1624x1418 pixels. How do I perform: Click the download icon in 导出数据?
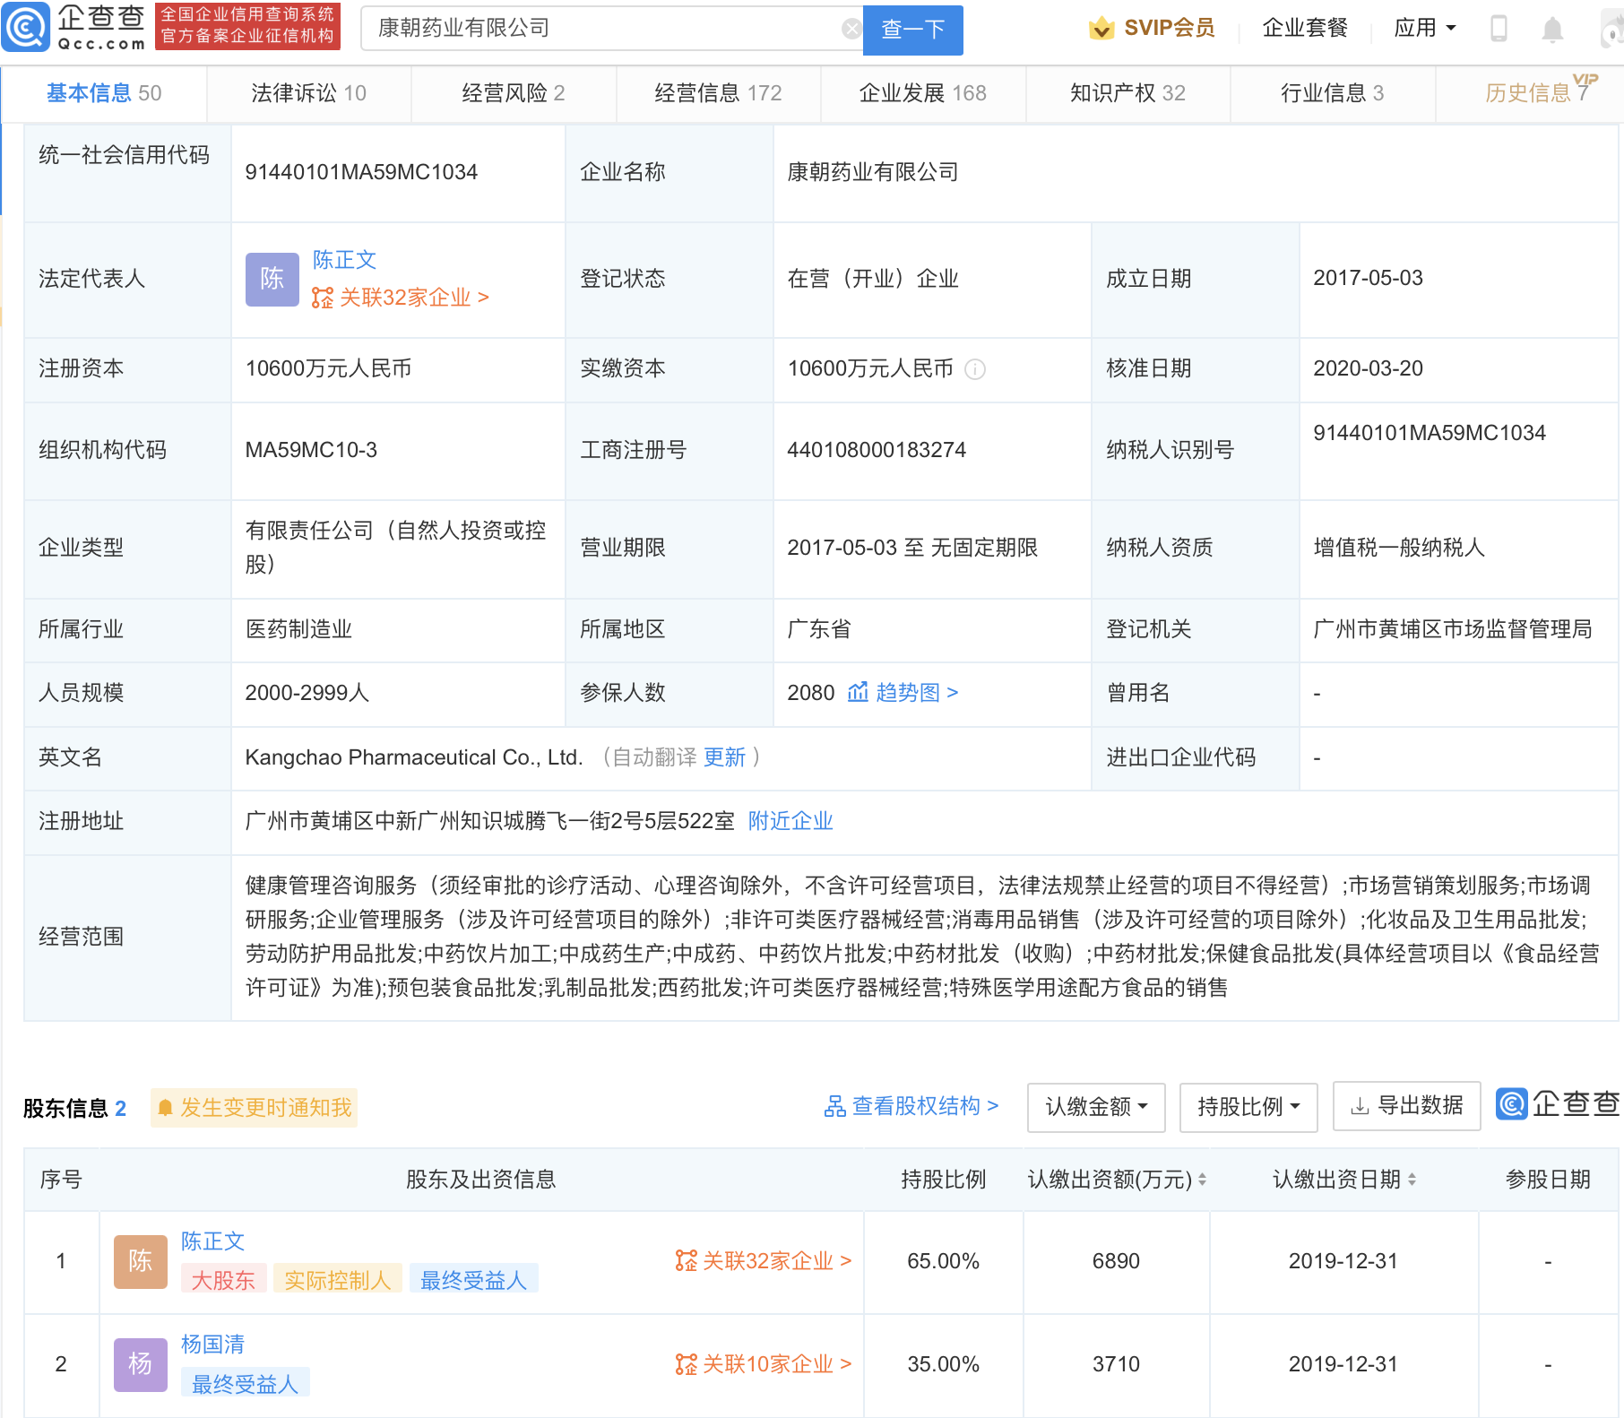[x=1360, y=1106]
